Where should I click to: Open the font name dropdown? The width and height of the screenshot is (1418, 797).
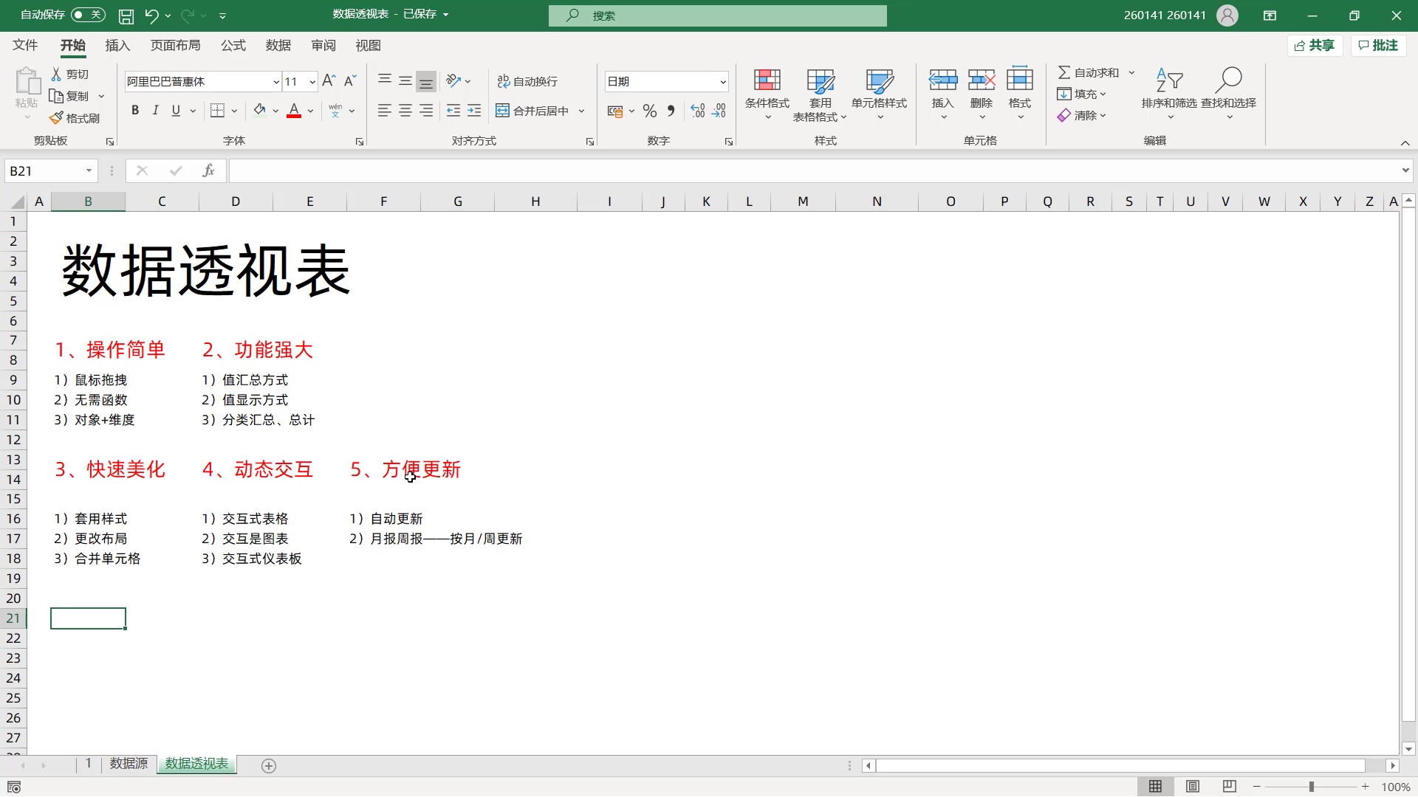pos(276,82)
